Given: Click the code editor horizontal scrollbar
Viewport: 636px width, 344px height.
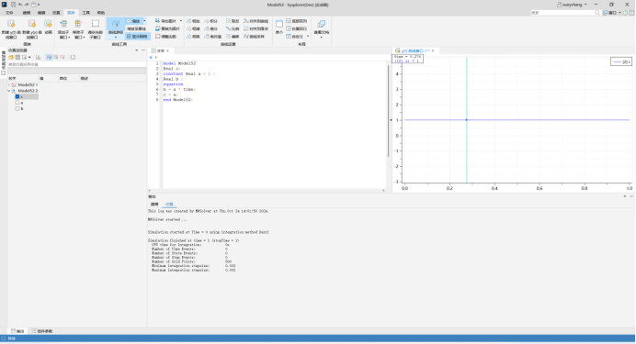Looking at the screenshot, I should pyautogui.click(x=267, y=190).
